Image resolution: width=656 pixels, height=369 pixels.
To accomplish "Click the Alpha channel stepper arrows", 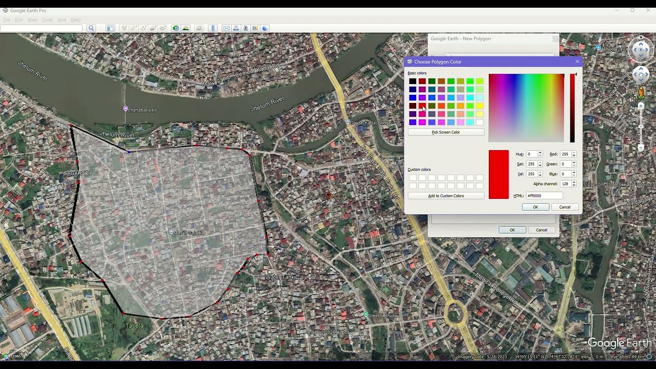I will [573, 183].
